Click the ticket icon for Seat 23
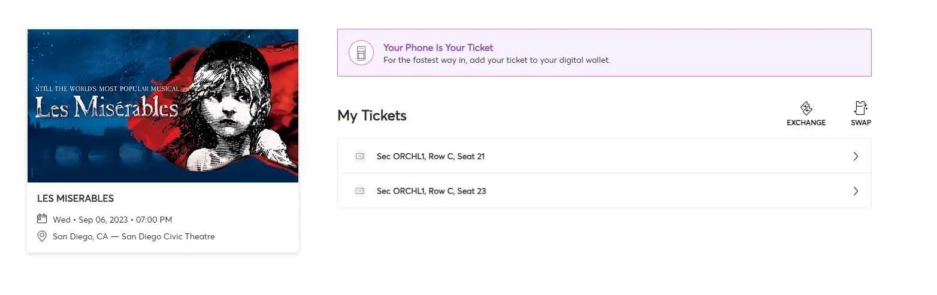Image resolution: width=937 pixels, height=295 pixels. [360, 191]
